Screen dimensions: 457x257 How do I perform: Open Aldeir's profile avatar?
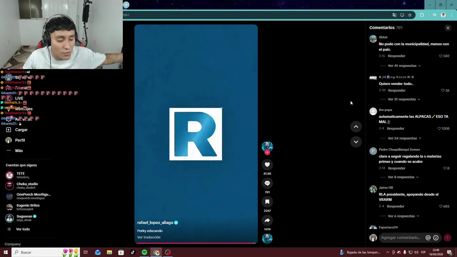pos(373,39)
